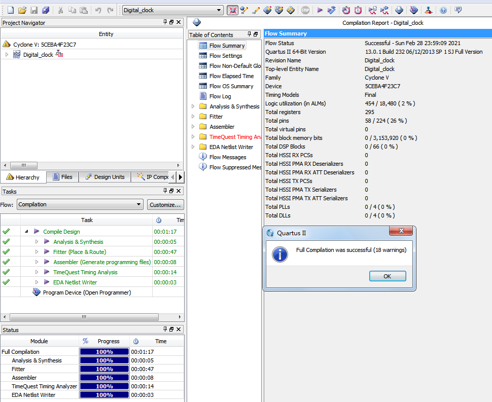Expand the Digital_clock entity
Viewport: 492px width, 402px height.
tap(7, 55)
